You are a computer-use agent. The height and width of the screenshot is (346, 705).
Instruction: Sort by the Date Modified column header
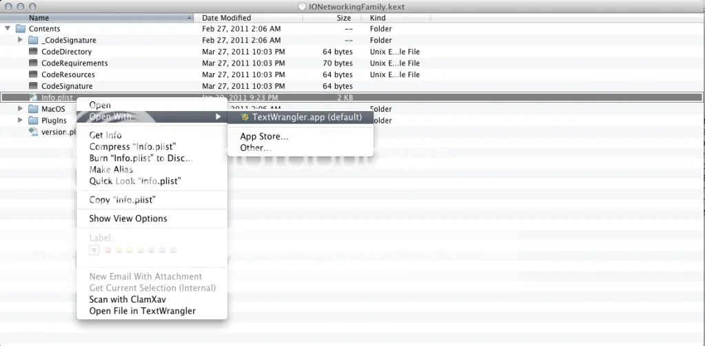(248, 18)
